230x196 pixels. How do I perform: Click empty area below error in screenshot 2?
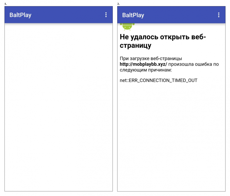[x=171, y=137]
